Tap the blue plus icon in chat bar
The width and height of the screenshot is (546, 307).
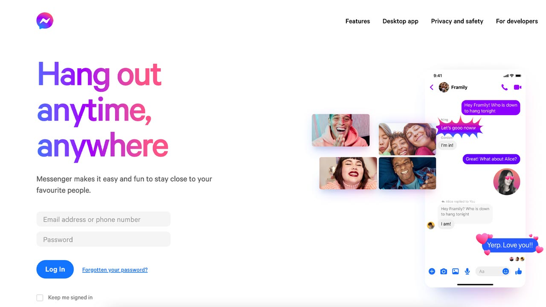(432, 271)
